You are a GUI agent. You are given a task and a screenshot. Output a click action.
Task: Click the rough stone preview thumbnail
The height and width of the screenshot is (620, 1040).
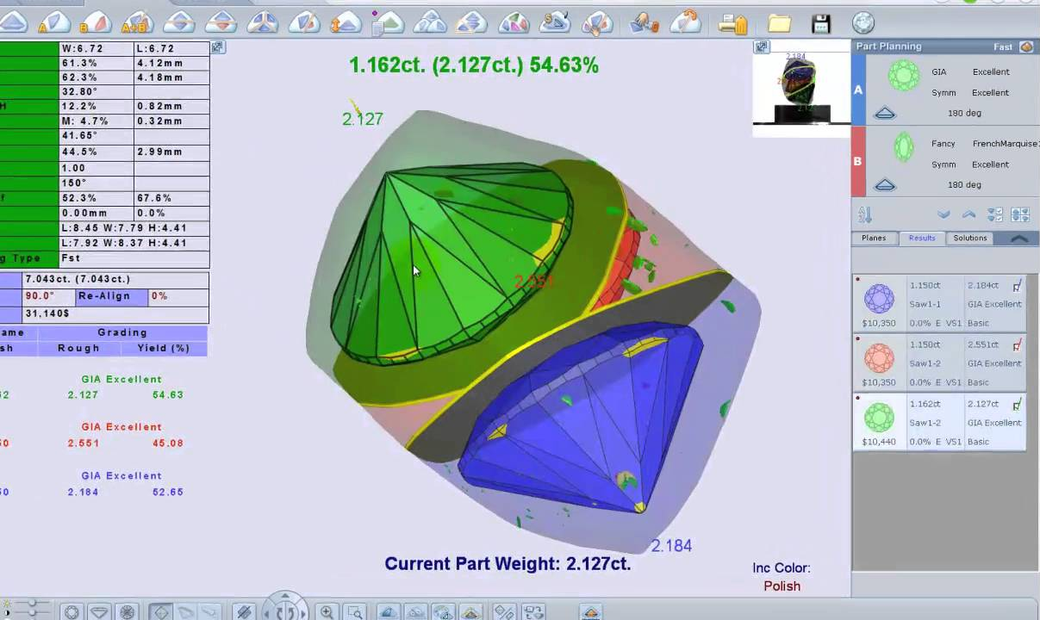800,87
